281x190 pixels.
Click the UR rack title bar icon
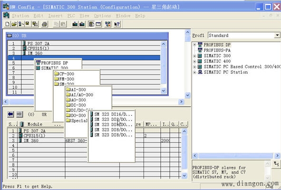pyautogui.click(x=9, y=36)
